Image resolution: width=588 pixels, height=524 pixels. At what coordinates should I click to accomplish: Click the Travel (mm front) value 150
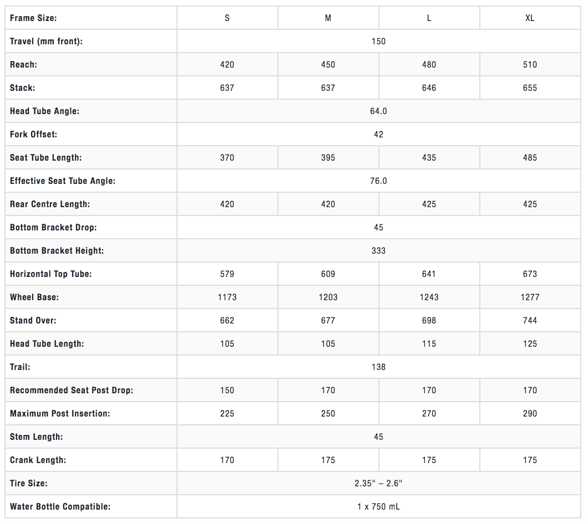coord(378,42)
